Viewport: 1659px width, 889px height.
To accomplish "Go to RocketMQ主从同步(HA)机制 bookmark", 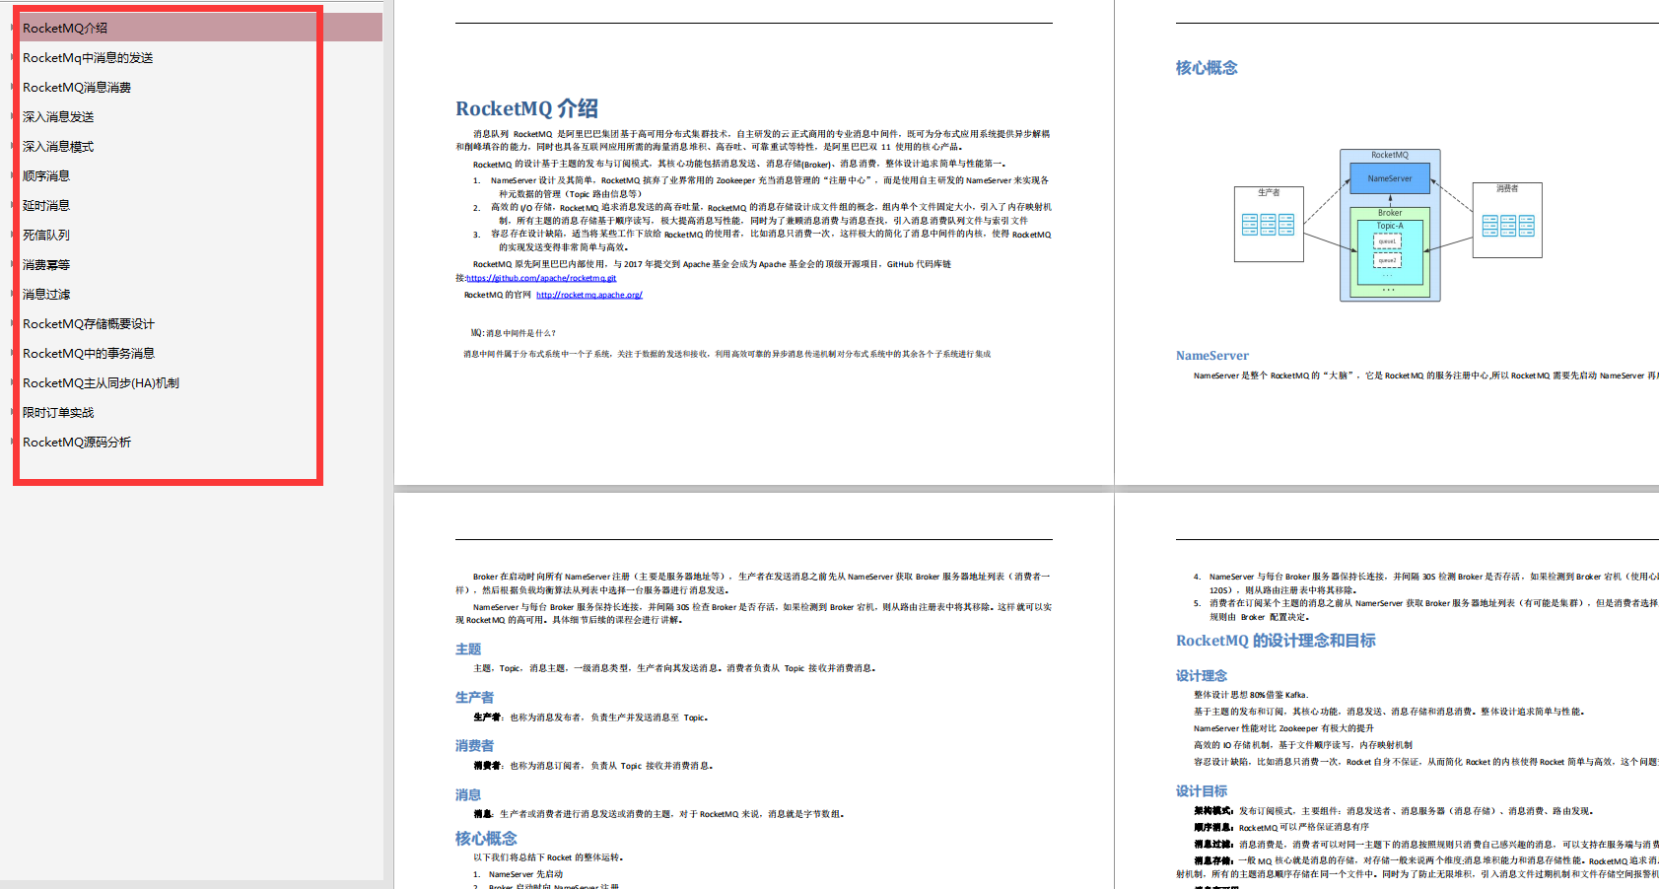I will click(101, 383).
